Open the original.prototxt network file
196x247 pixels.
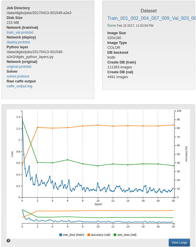coord(19,66)
